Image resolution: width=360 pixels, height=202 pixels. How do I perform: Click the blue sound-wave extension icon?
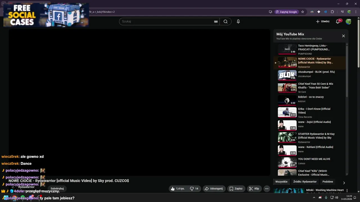tap(325, 12)
